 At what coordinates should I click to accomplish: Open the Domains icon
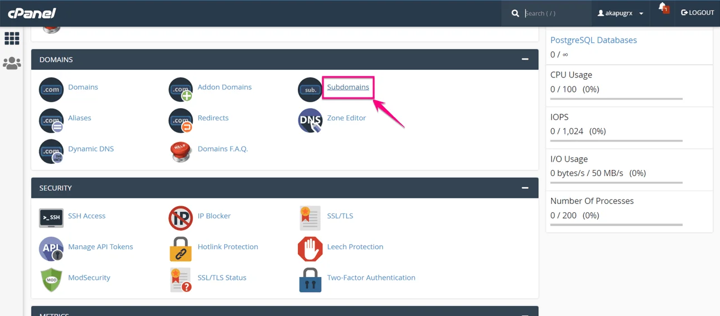coord(51,90)
